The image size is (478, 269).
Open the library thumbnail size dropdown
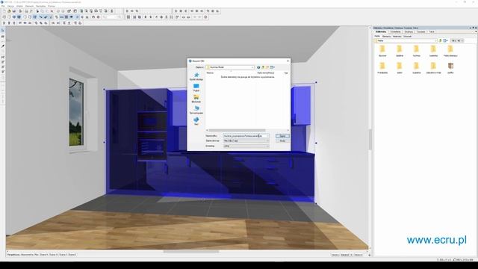457,40
